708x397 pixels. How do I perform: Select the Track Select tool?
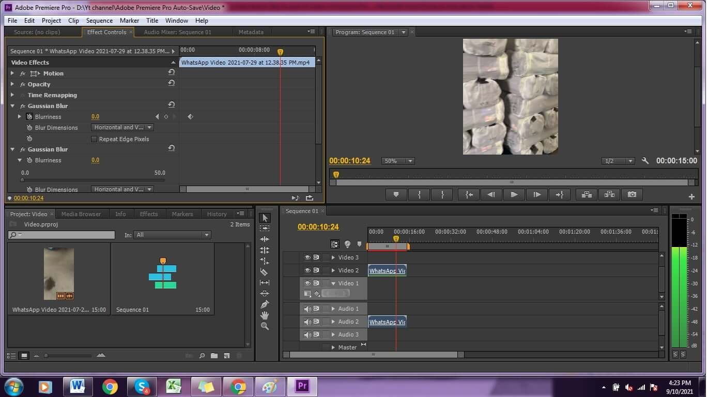pos(265,228)
